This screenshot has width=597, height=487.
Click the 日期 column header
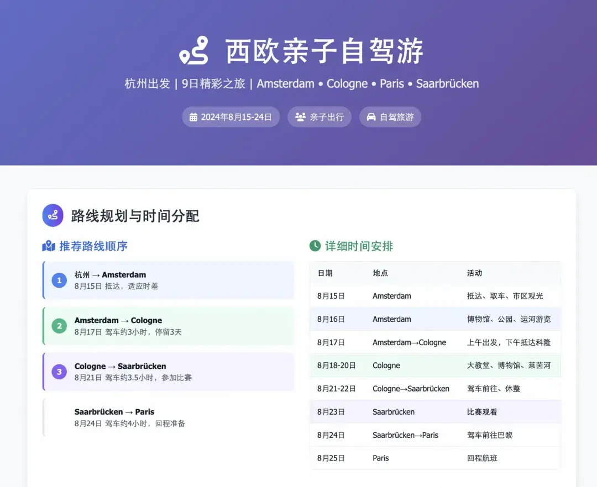325,273
